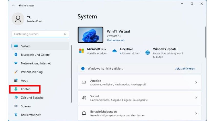Click the Umbenennen link
Image resolution: width=215 pixels, height=121 pixels.
116,40
